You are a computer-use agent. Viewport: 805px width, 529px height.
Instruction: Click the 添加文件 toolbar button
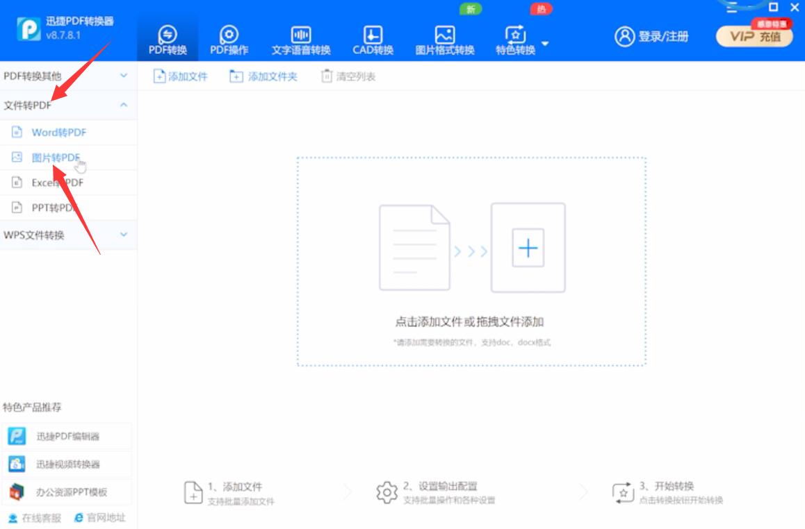tap(180, 76)
